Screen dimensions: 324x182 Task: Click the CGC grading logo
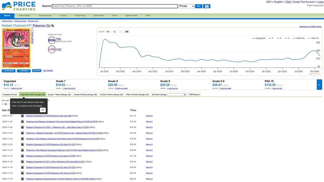(x=52, y=49)
